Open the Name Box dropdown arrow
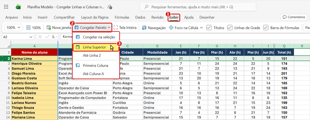310x120 pixels. tap(31, 37)
